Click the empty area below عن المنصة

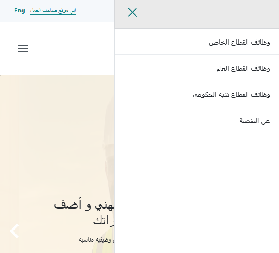coord(197,186)
